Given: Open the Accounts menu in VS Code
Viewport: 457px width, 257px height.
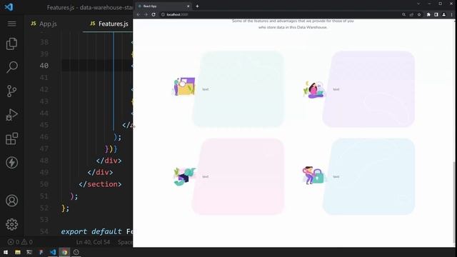Looking at the screenshot, I should coord(11,201).
